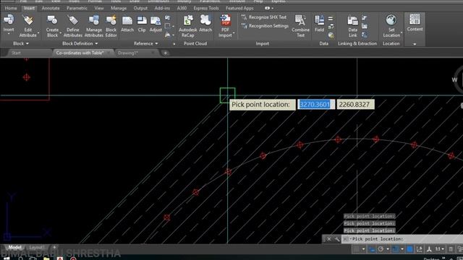The width and height of the screenshot is (463, 260).
Task: Insert a Field
Action: point(319,24)
